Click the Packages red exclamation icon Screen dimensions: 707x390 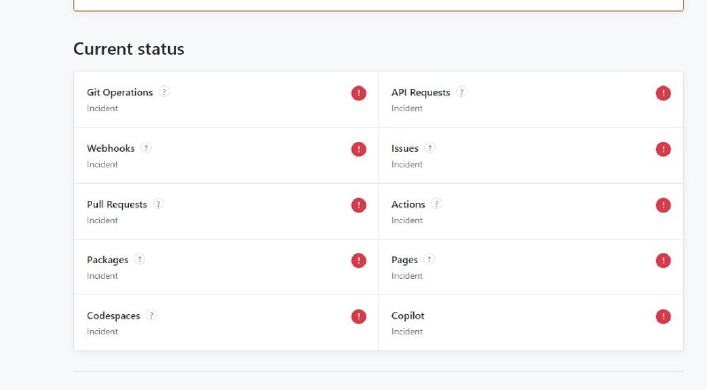click(x=359, y=260)
